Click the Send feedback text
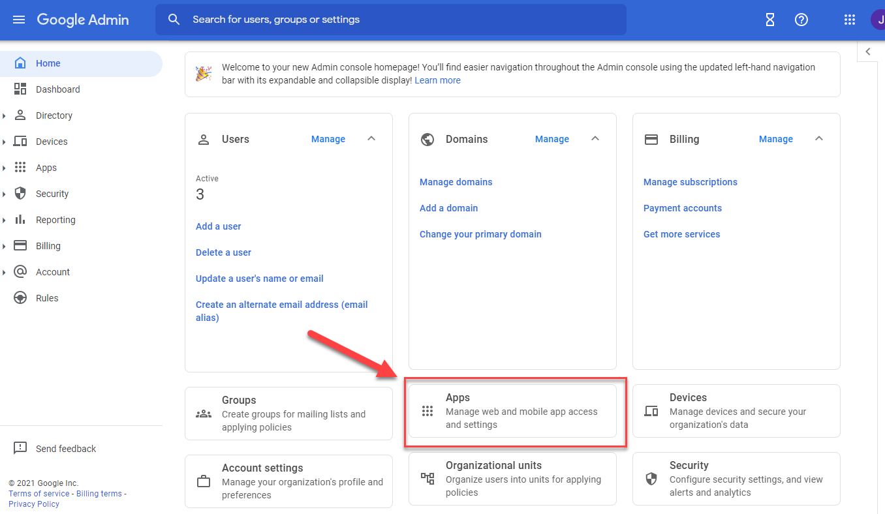Viewport: 885px width, 514px height. pos(66,449)
